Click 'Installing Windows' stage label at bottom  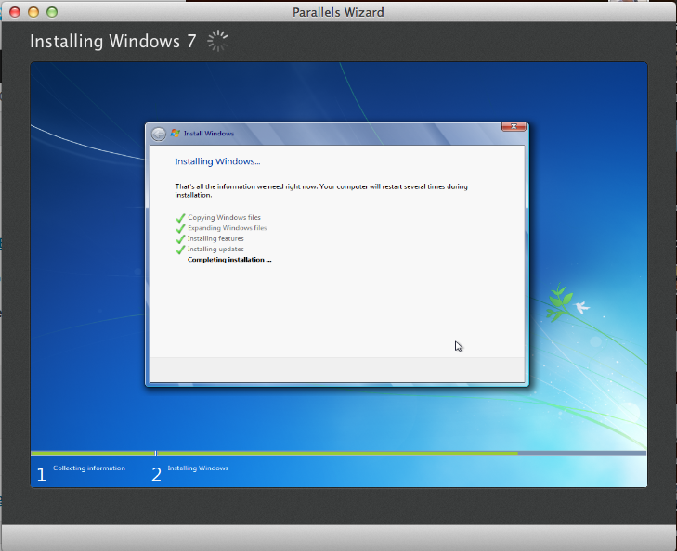click(x=198, y=468)
